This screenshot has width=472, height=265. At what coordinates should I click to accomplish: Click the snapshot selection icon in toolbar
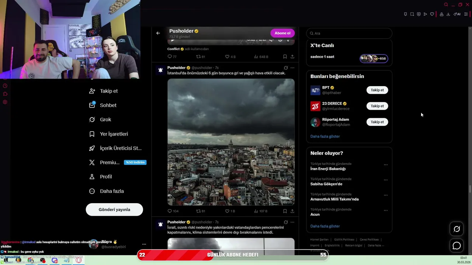[x=412, y=14]
